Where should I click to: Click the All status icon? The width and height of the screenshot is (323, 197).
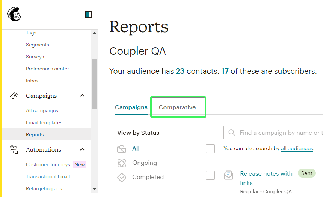click(x=122, y=149)
